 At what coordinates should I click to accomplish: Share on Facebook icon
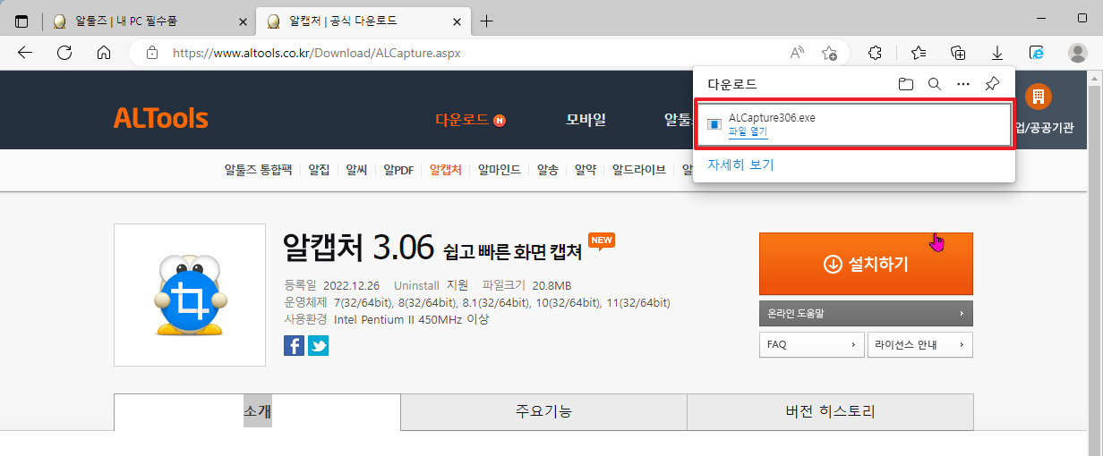pos(295,345)
